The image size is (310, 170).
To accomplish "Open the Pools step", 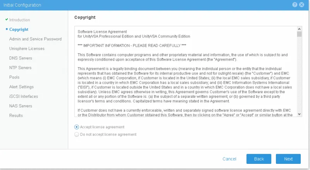I will point(14,77).
